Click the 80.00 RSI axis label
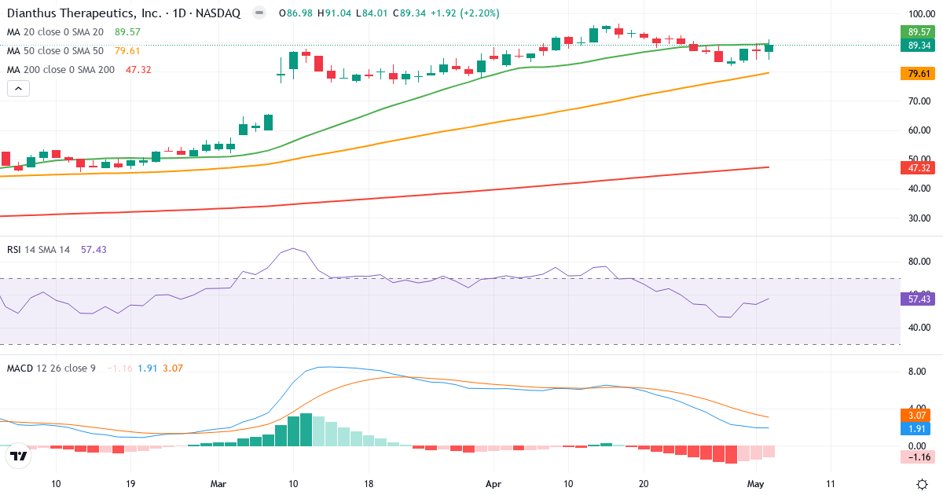This screenshot has height=495, width=943. tap(919, 262)
